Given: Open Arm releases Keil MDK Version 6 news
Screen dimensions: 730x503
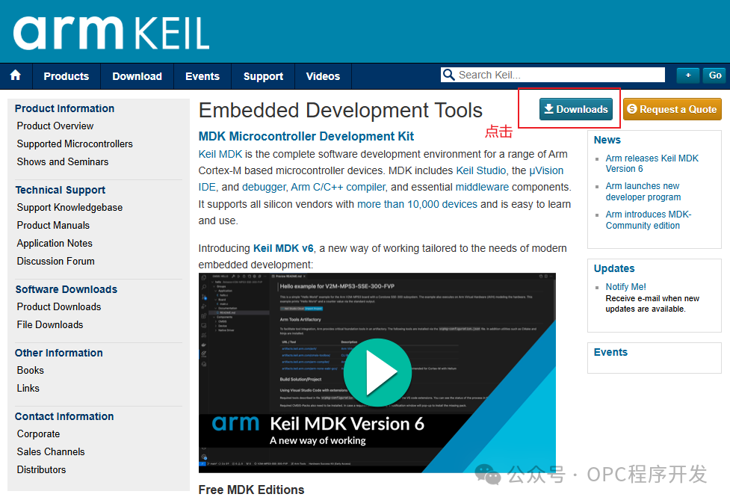Looking at the screenshot, I should coord(652,164).
